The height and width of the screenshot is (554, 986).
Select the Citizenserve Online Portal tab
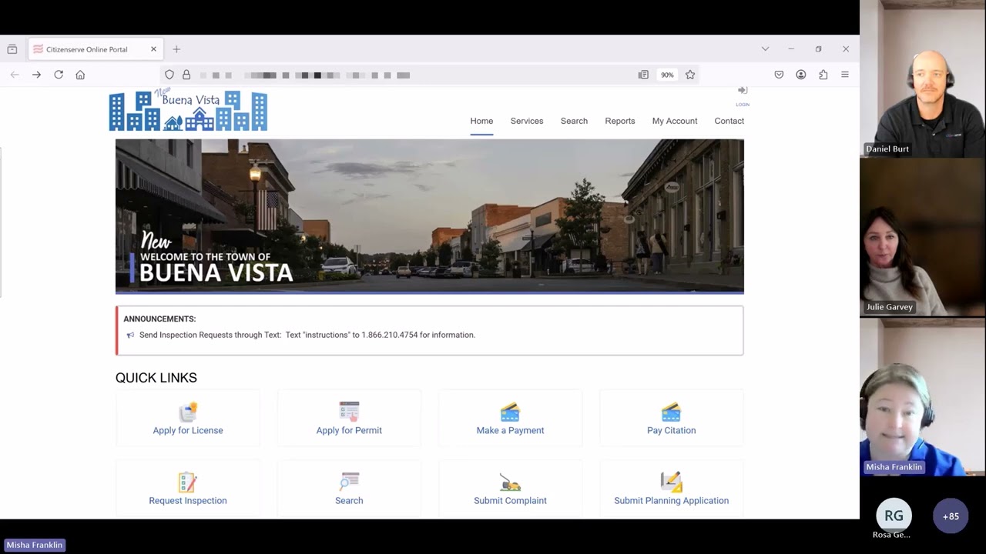tap(95, 49)
